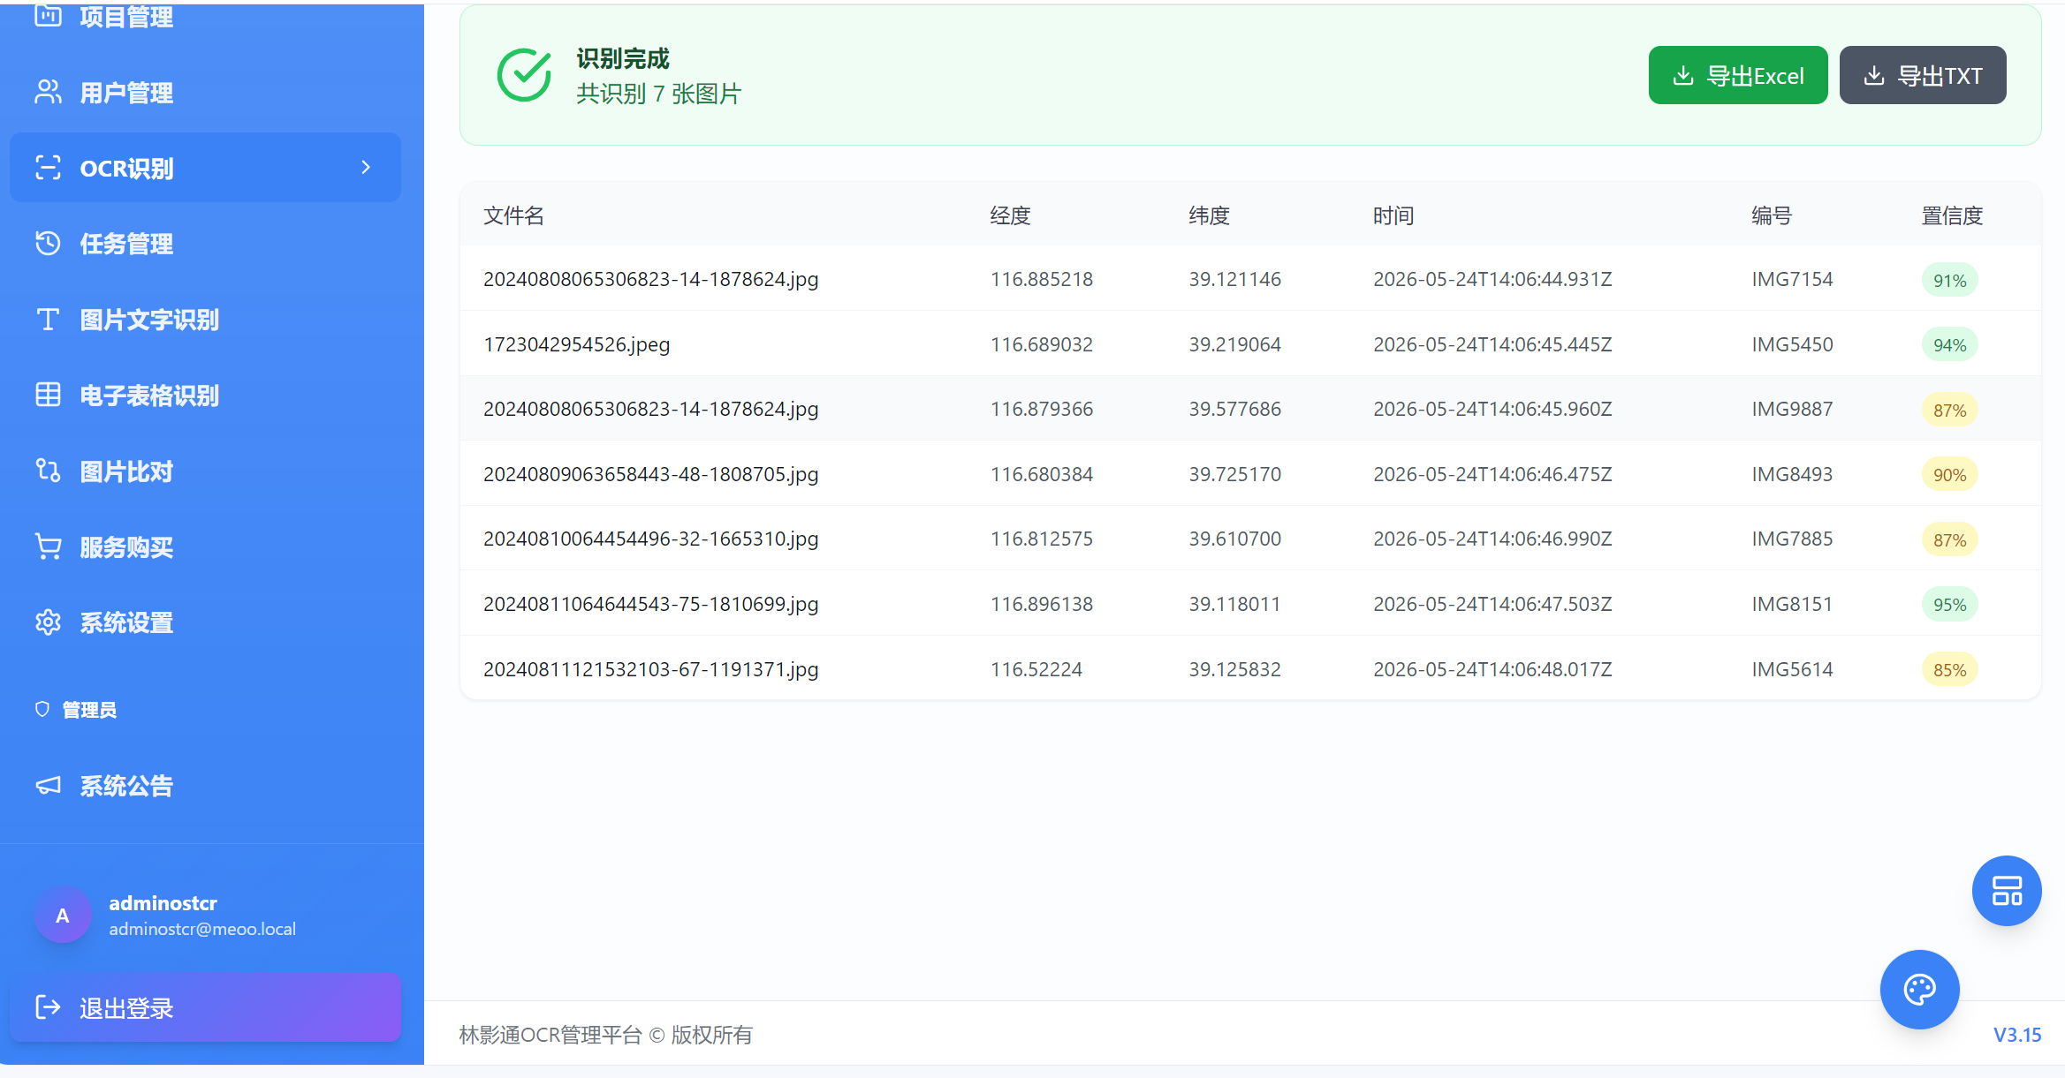
Task: Select file 20240809063658443-48-1808705.jpg
Action: pyautogui.click(x=651, y=474)
